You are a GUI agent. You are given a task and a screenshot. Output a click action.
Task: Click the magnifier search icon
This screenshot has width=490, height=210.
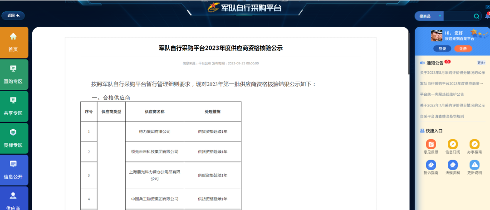pos(476,16)
